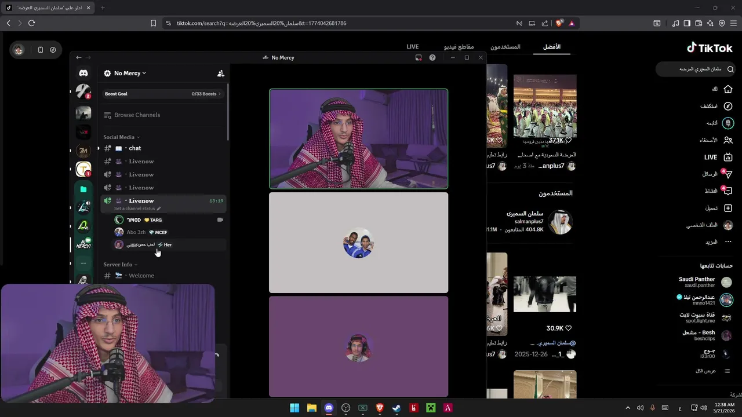The width and height of the screenshot is (742, 417).
Task: Open TikTok messages paper plane icon
Action: click(x=728, y=174)
